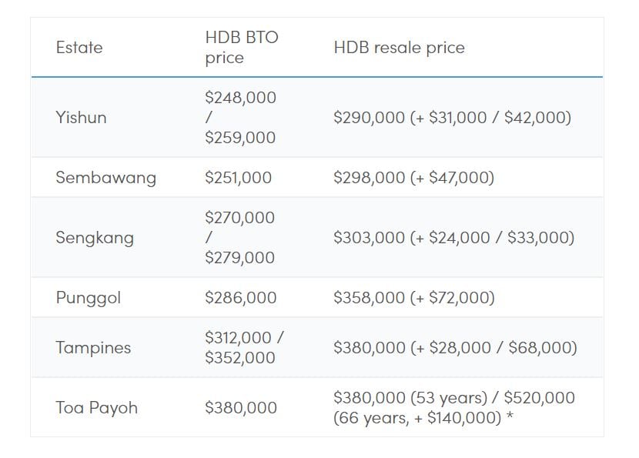Click the Sengkang estate name

pyautogui.click(x=94, y=238)
